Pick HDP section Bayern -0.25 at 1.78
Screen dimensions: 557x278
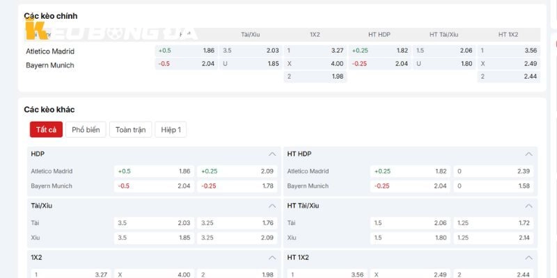click(x=237, y=186)
